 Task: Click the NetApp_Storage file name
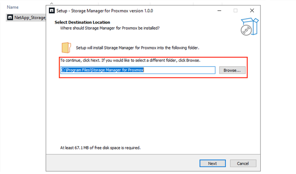[30, 18]
